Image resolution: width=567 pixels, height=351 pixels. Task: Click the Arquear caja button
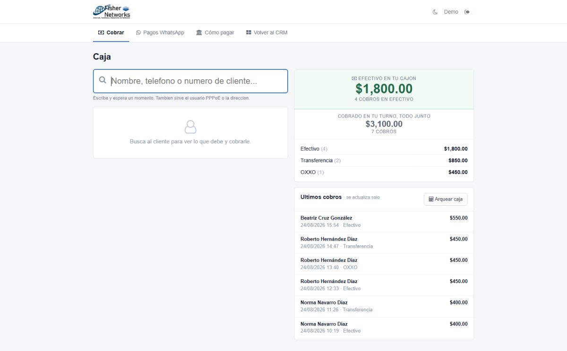[x=446, y=199]
